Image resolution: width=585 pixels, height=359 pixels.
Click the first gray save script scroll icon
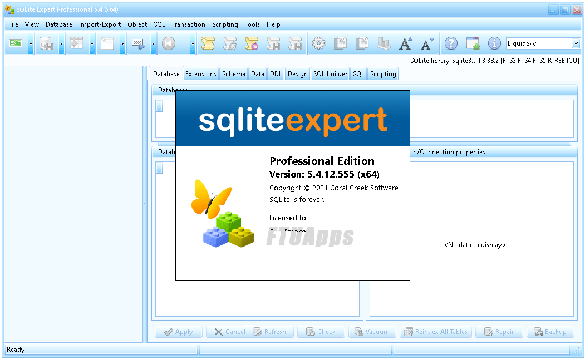coord(273,43)
